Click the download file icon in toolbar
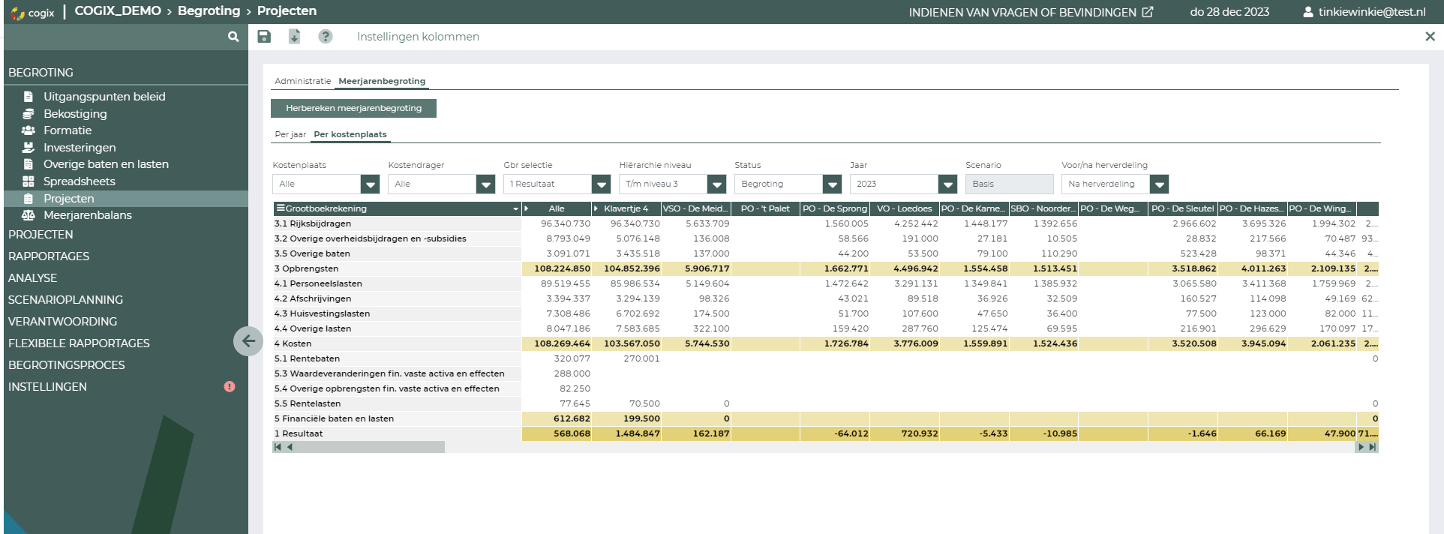The image size is (1444, 534). pos(295,36)
